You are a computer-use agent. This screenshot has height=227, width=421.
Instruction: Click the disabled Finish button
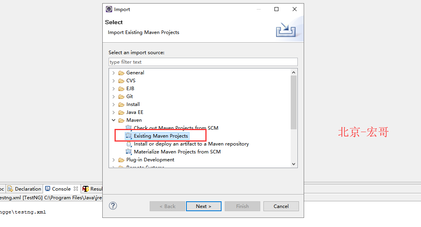coord(242,206)
